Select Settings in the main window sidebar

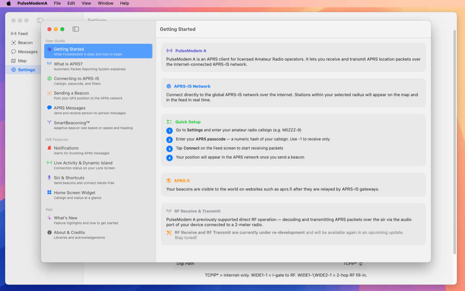pyautogui.click(x=23, y=70)
